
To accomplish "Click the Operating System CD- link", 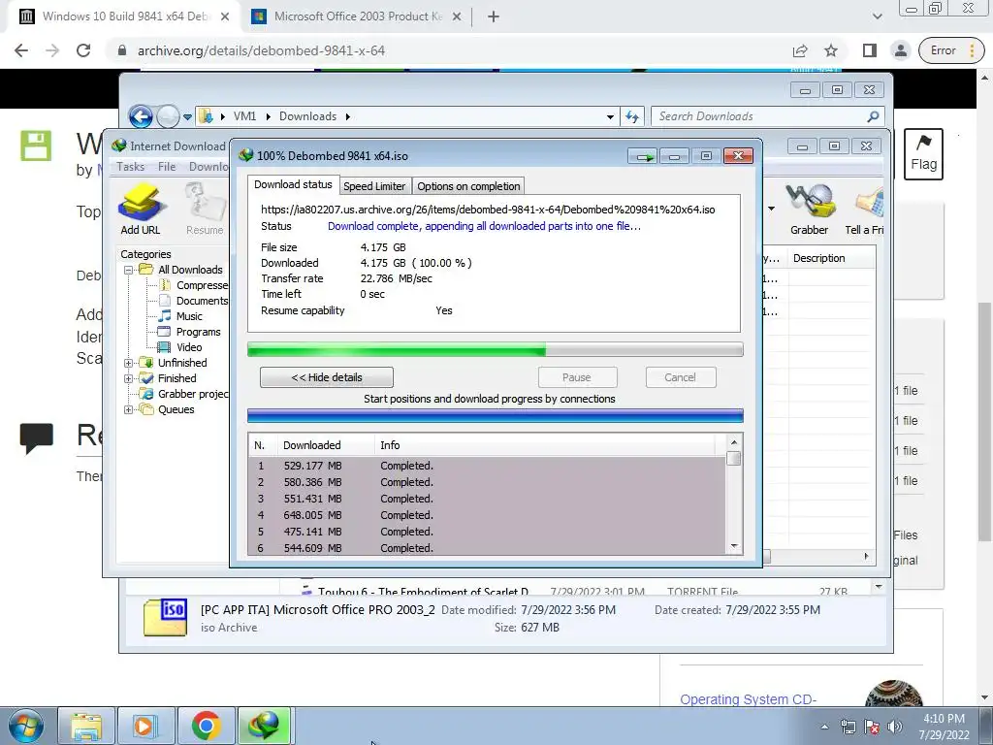I will click(x=748, y=699).
